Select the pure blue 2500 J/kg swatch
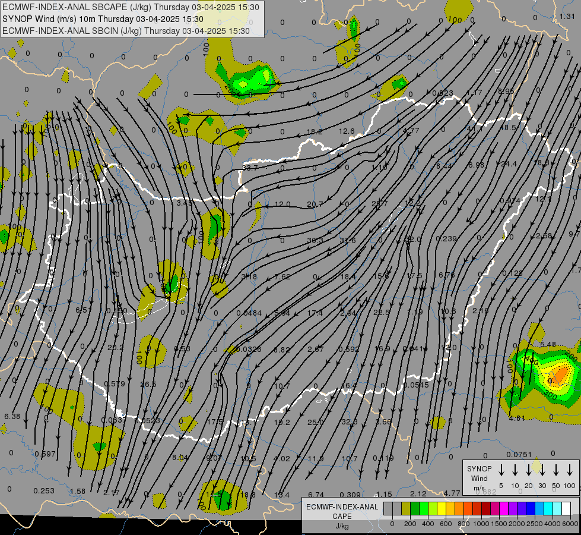 pos(530,509)
